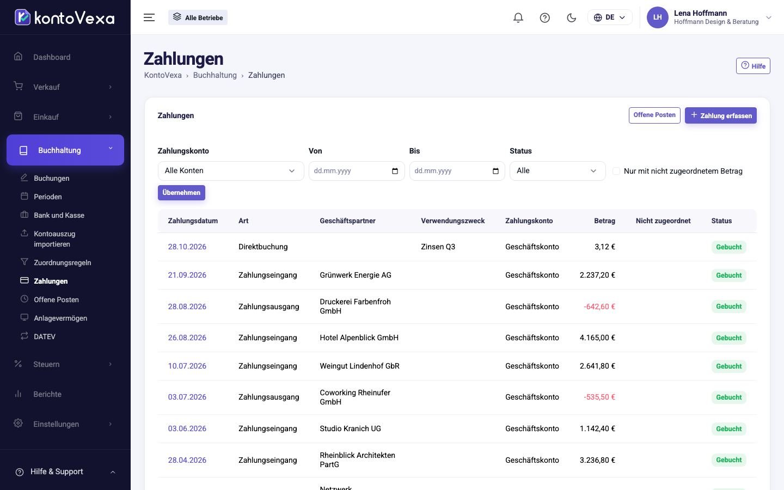The height and width of the screenshot is (490, 784).
Task: Click the Alle Betriebe selector
Action: (x=198, y=17)
